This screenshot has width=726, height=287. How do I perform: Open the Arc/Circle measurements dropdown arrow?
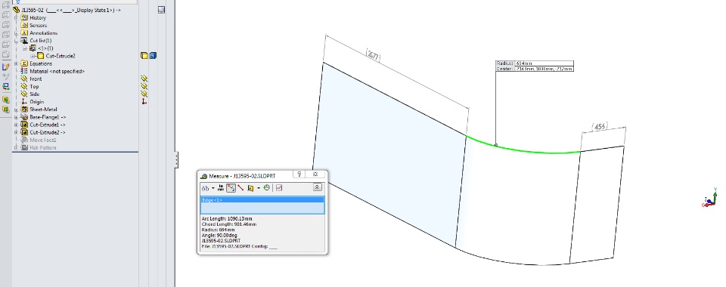point(213,188)
